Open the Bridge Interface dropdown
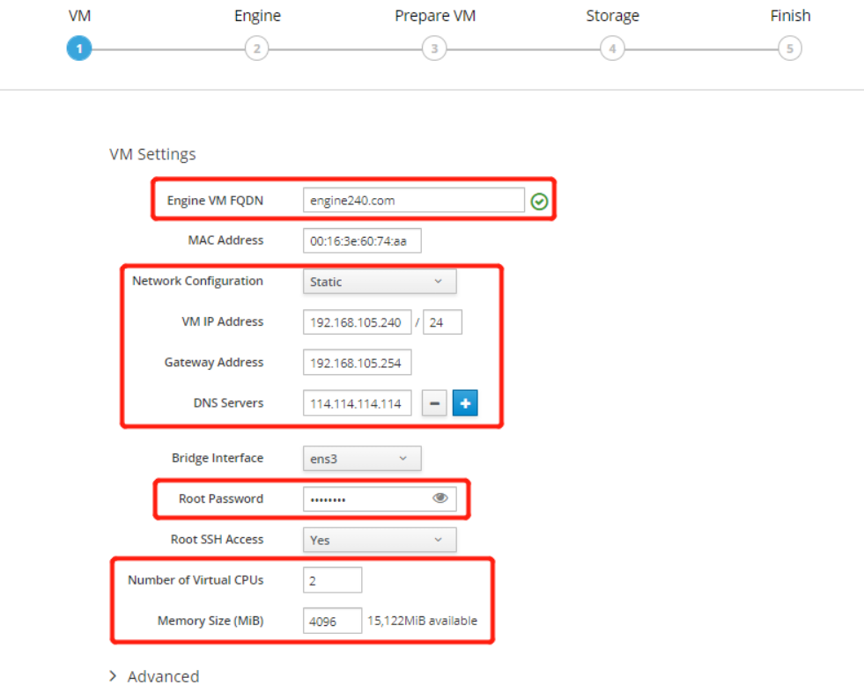Viewport: 864px width, 685px height. click(361, 459)
